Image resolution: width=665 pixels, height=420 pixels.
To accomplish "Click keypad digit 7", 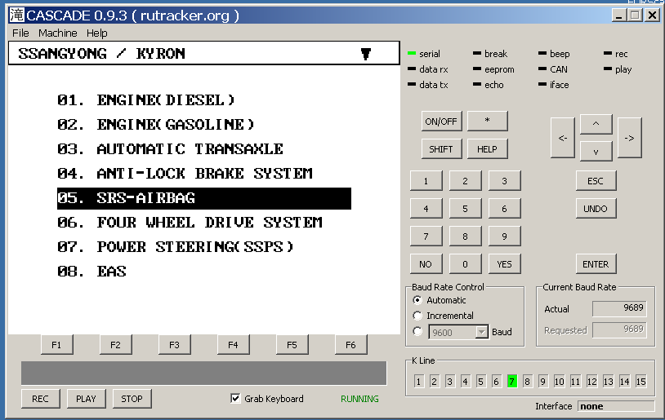I will point(426,237).
